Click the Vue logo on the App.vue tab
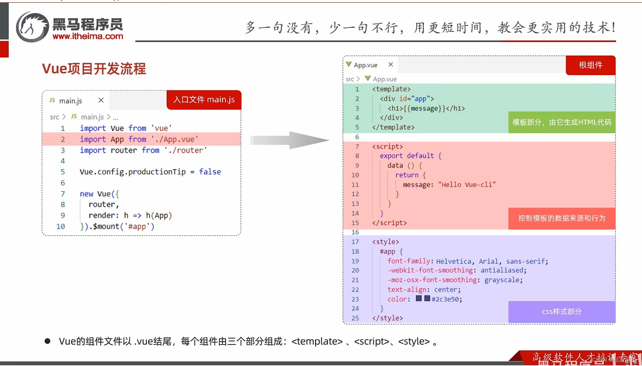This screenshot has height=366, width=642. (348, 65)
